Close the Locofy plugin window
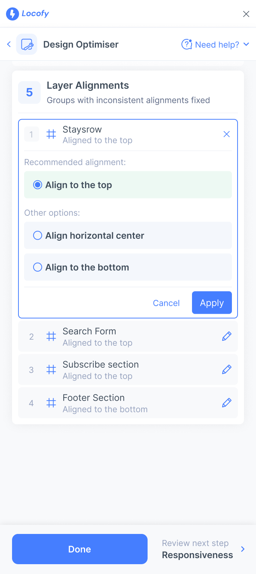Image resolution: width=256 pixels, height=574 pixels. (246, 14)
